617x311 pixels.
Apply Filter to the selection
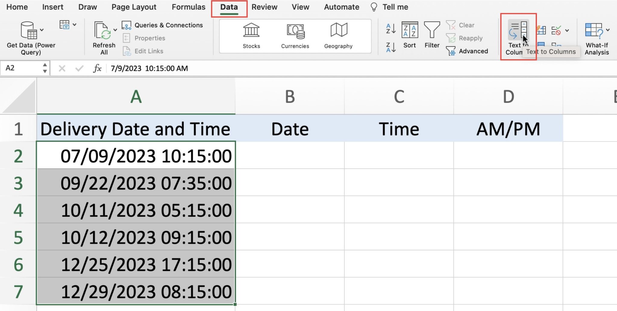click(x=432, y=35)
